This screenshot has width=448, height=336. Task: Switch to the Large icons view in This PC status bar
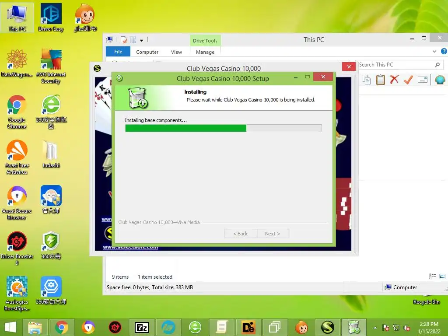coord(442,276)
